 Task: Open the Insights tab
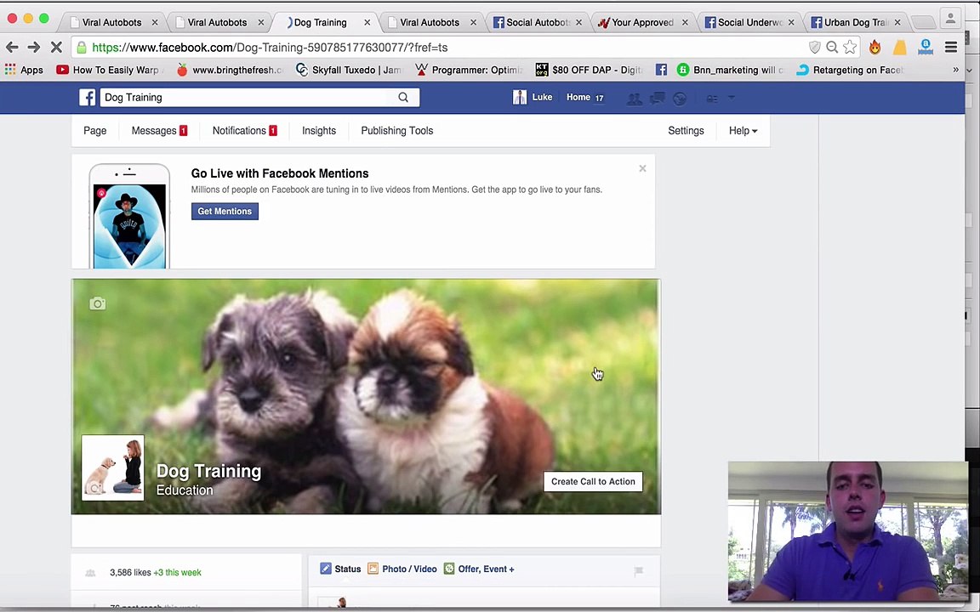click(x=319, y=131)
